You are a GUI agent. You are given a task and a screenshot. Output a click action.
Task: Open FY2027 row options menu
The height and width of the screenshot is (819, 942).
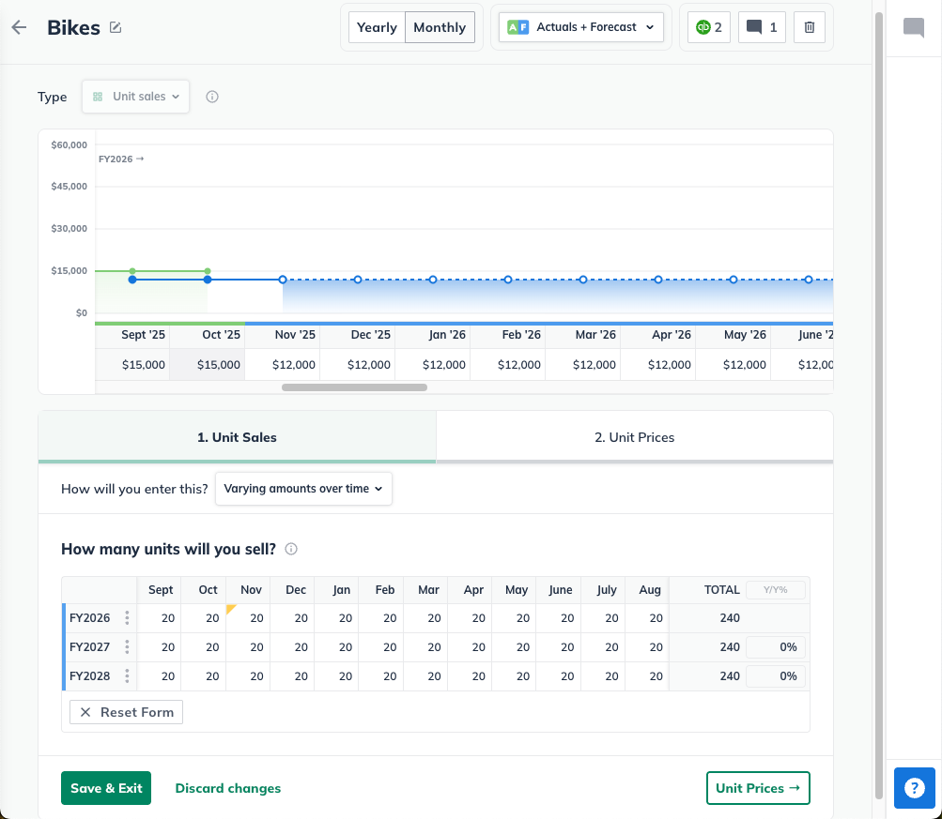(x=127, y=647)
